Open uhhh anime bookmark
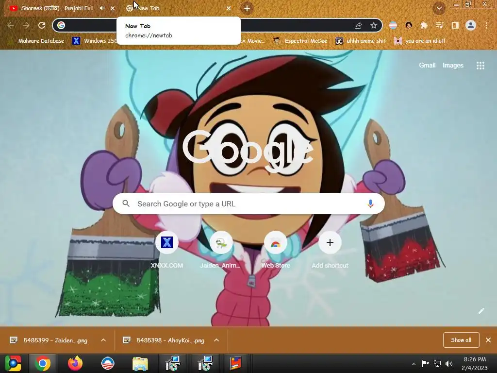Viewport: 497px width, 373px height. coord(361,41)
